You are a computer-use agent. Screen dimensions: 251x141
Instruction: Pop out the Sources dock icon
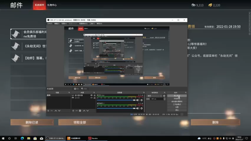(x=94, y=92)
